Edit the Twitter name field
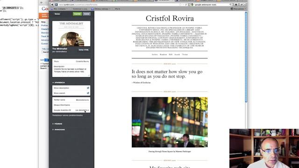 coord(71,100)
